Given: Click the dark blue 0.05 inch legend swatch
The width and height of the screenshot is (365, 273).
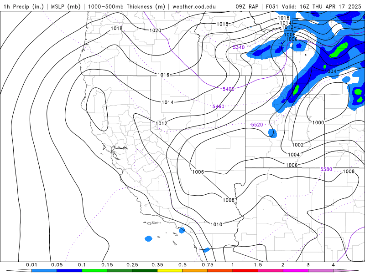Looking at the screenshot, I should click(x=69, y=271).
